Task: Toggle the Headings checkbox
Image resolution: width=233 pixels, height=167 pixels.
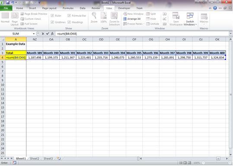Action: (x=75, y=22)
